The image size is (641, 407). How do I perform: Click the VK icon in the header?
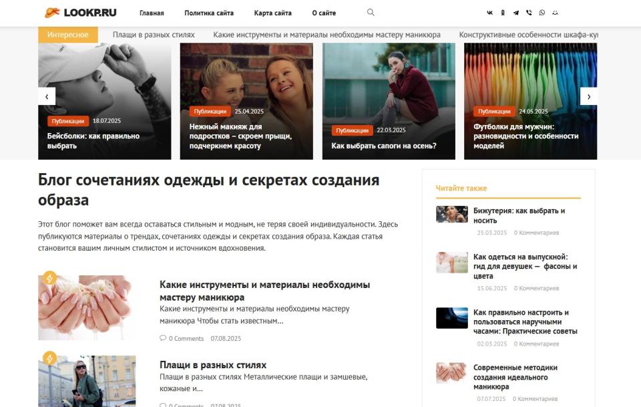[x=490, y=12]
